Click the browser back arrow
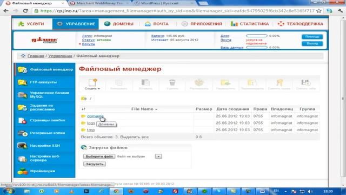The width and height of the screenshot is (346, 195). (6, 11)
